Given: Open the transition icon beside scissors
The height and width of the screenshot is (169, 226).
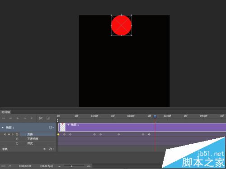Looking at the screenshot, I should tap(48, 118).
